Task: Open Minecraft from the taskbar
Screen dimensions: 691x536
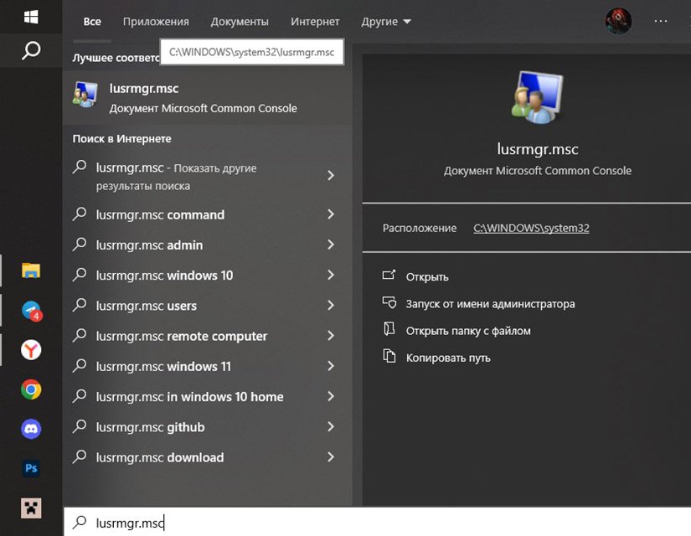Action: 31,508
